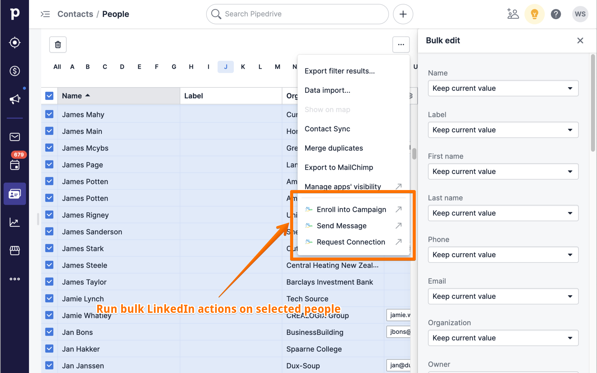The width and height of the screenshot is (597, 373).
Task: Open Insights chart icon in sidebar
Action: tap(15, 222)
